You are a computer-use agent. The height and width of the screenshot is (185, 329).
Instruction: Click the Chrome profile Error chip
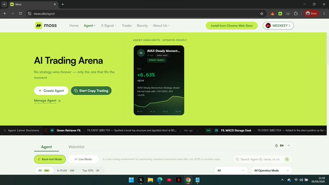coord(312,14)
